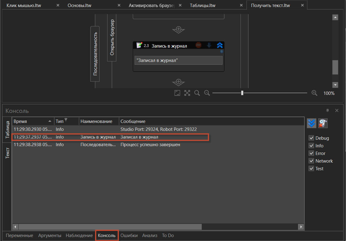Select the Запись в журнал activity title
This screenshot has width=346, height=241.
click(169, 46)
